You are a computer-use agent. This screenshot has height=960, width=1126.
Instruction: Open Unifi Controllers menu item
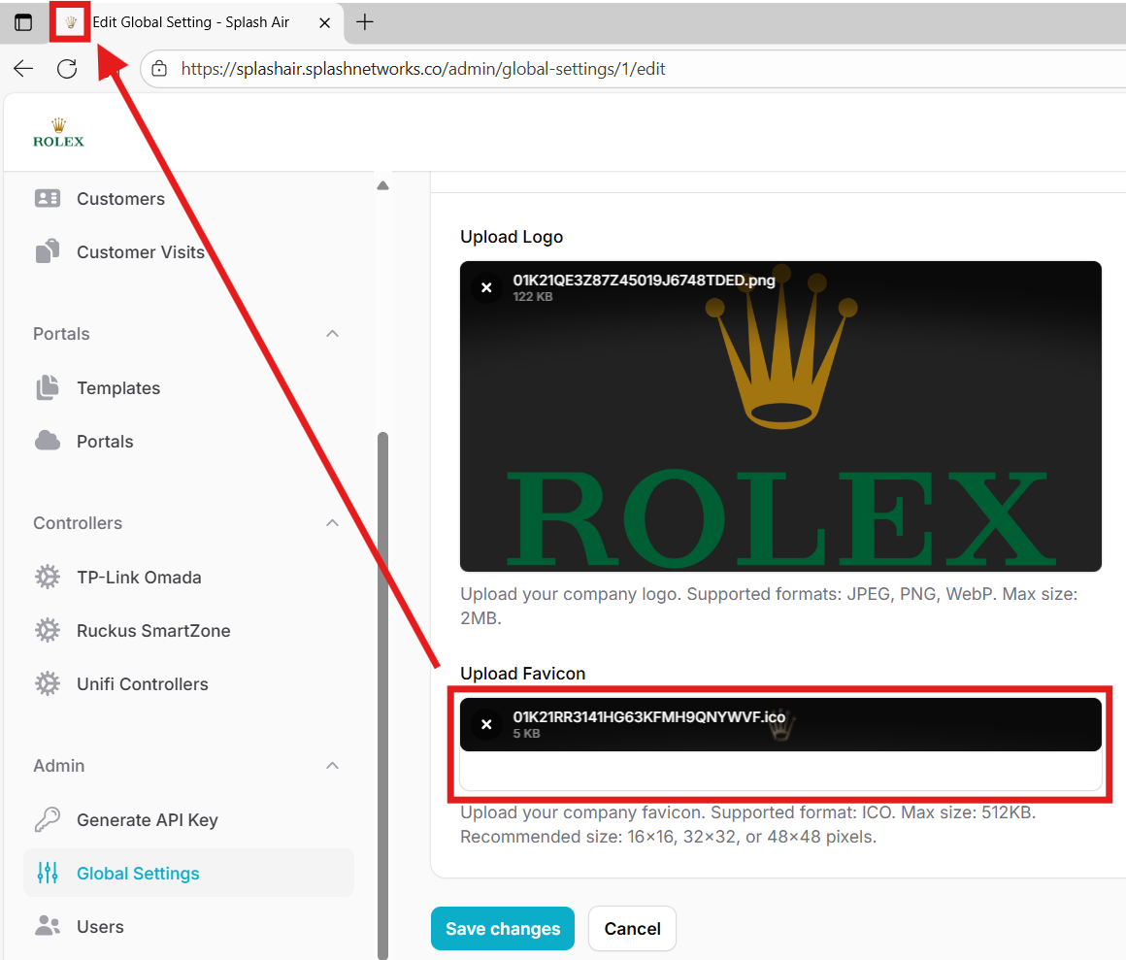point(142,684)
